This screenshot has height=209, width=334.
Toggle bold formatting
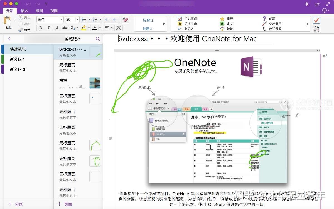pyautogui.click(x=40, y=28)
